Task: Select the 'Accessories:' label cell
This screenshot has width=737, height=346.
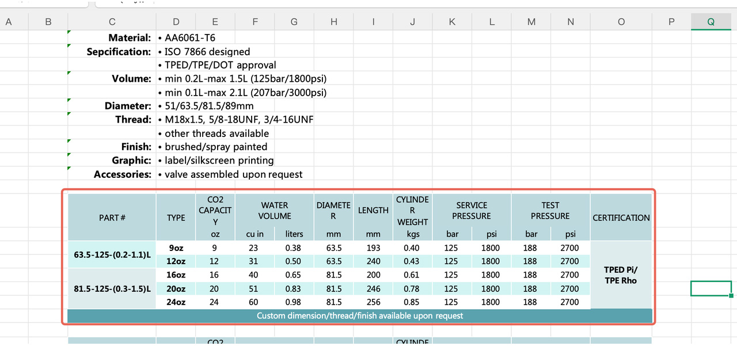Action: (112, 174)
